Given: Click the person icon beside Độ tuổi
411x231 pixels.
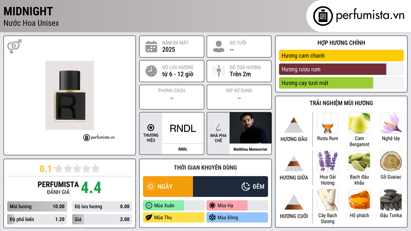Looking at the screenshot, I should [x=219, y=47].
